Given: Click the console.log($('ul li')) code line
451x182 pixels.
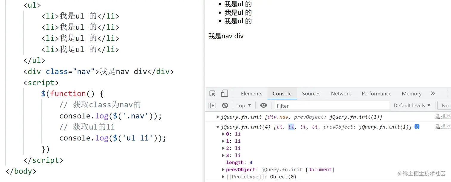Looking at the screenshot, I should coord(112,138).
